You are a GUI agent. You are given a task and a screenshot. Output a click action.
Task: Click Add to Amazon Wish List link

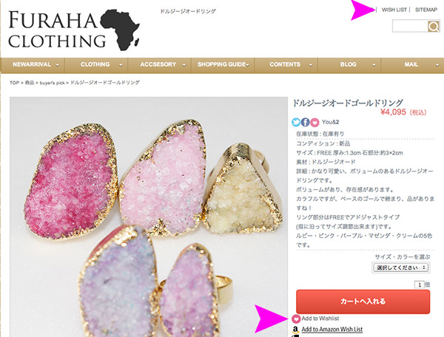coord(332,330)
